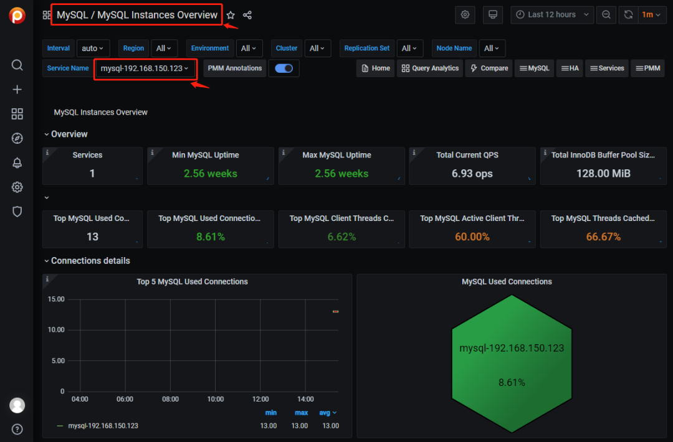Zoom out time range with magnifier icon
Viewport: 673px width, 442px height.
pyautogui.click(x=606, y=14)
